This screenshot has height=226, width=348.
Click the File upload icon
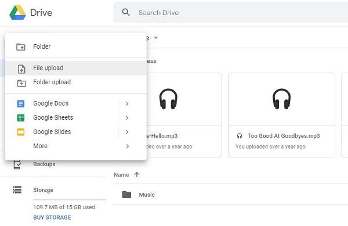point(21,69)
